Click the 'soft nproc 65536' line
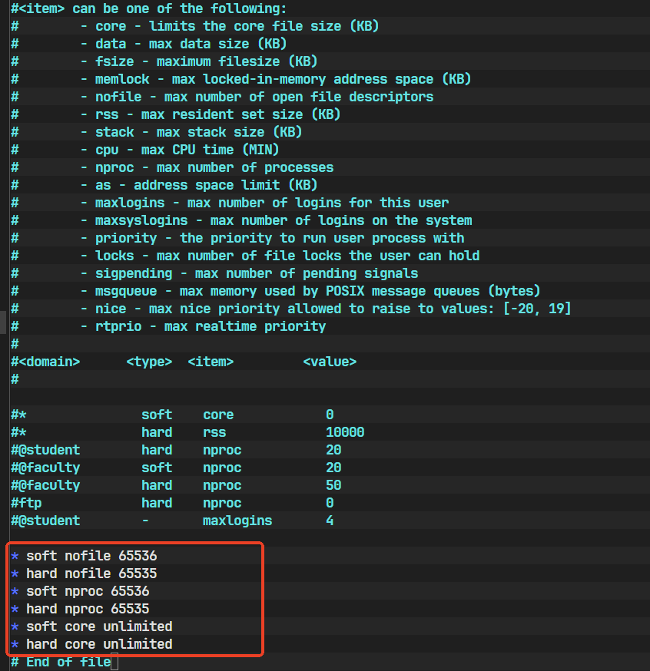 [x=88, y=591]
